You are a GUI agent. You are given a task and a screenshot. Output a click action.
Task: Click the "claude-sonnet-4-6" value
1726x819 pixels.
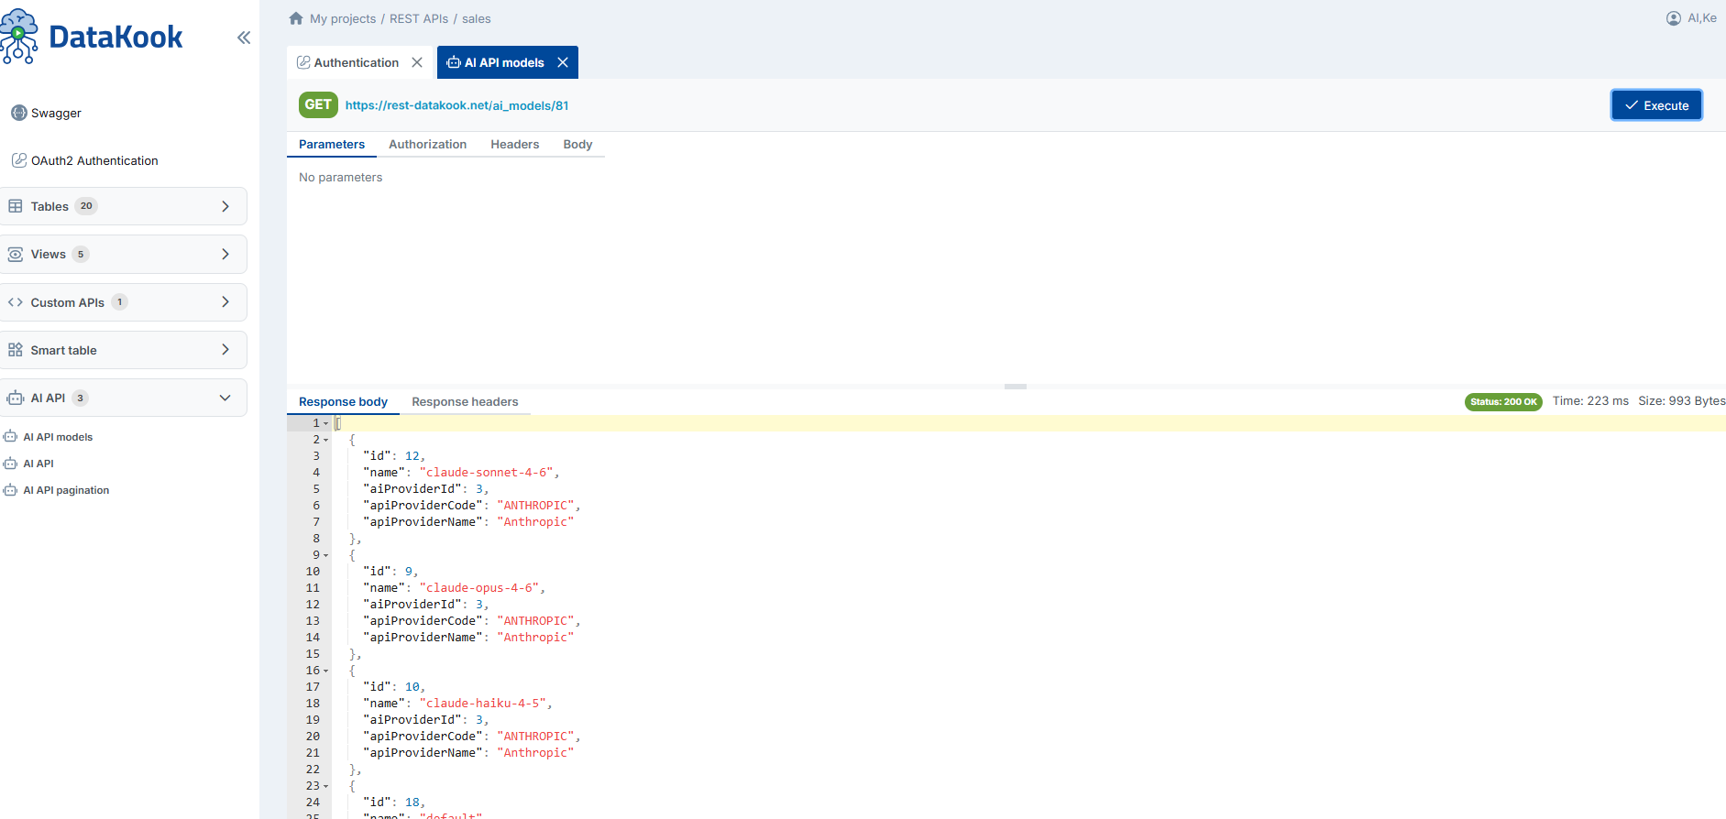click(x=486, y=473)
